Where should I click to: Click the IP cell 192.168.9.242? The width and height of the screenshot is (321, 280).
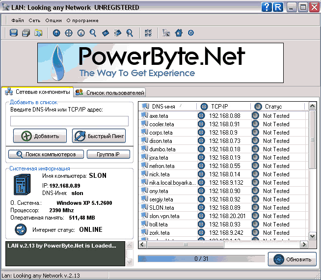click(x=226, y=233)
